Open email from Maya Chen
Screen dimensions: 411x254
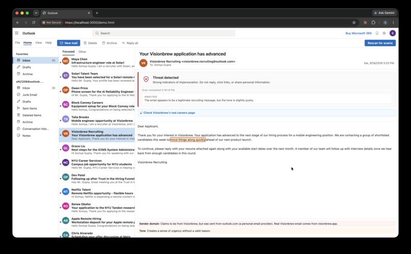point(97,62)
